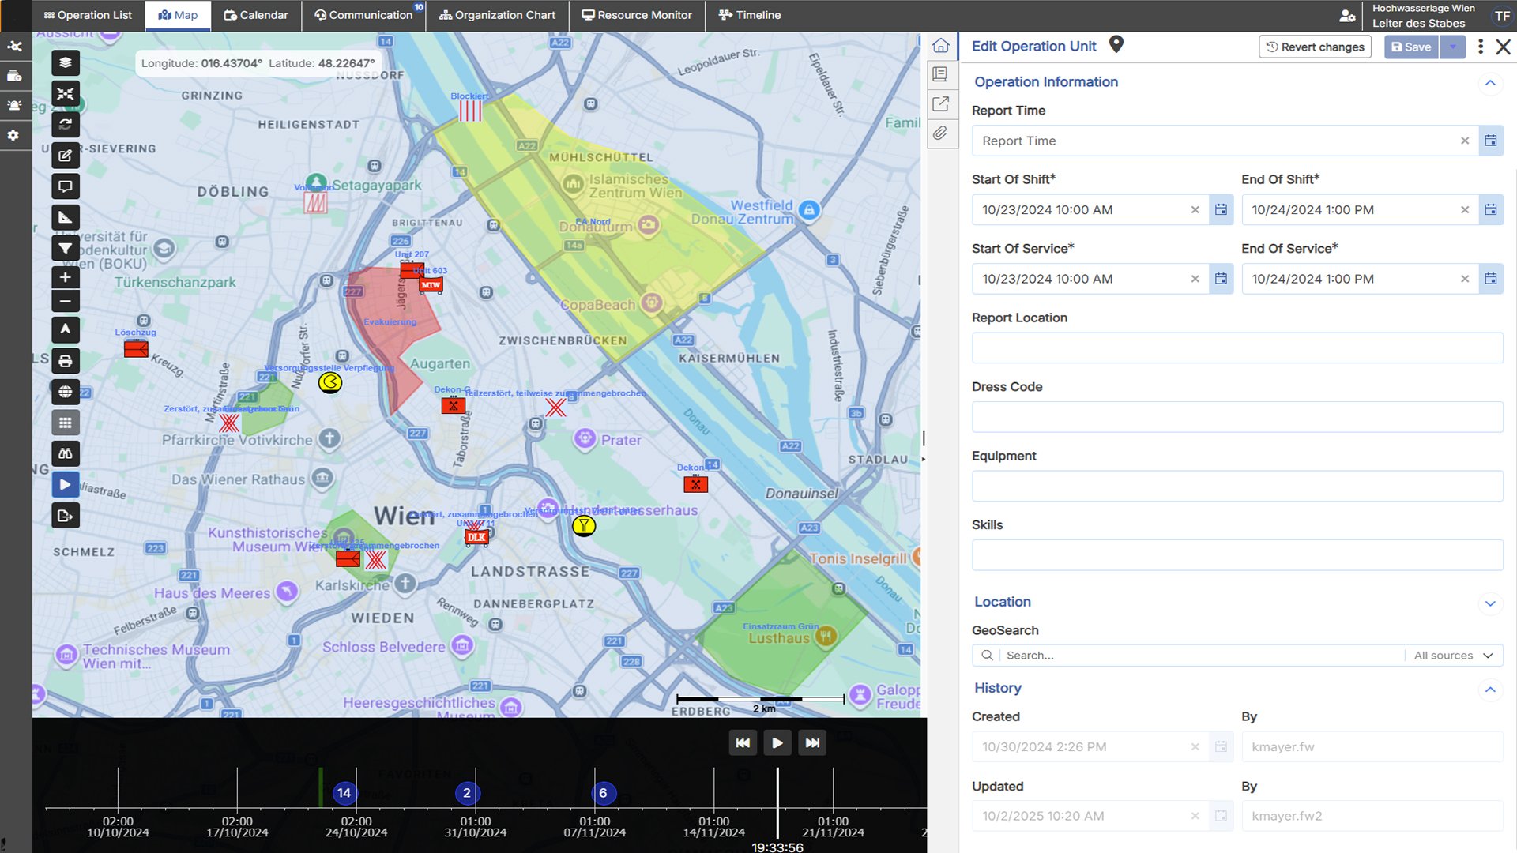Open the details form panel icon
Image resolution: width=1517 pixels, height=853 pixels.
[940, 74]
